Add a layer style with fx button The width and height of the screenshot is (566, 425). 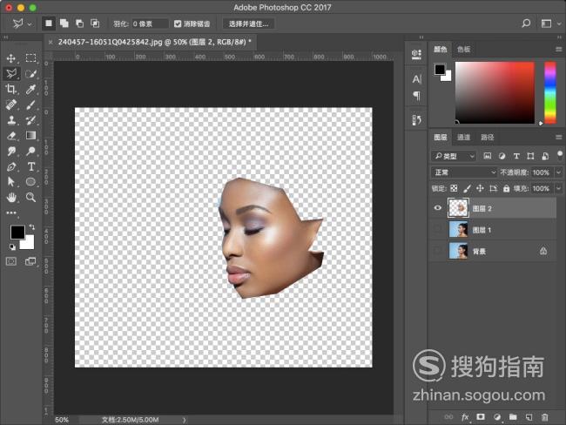(465, 417)
